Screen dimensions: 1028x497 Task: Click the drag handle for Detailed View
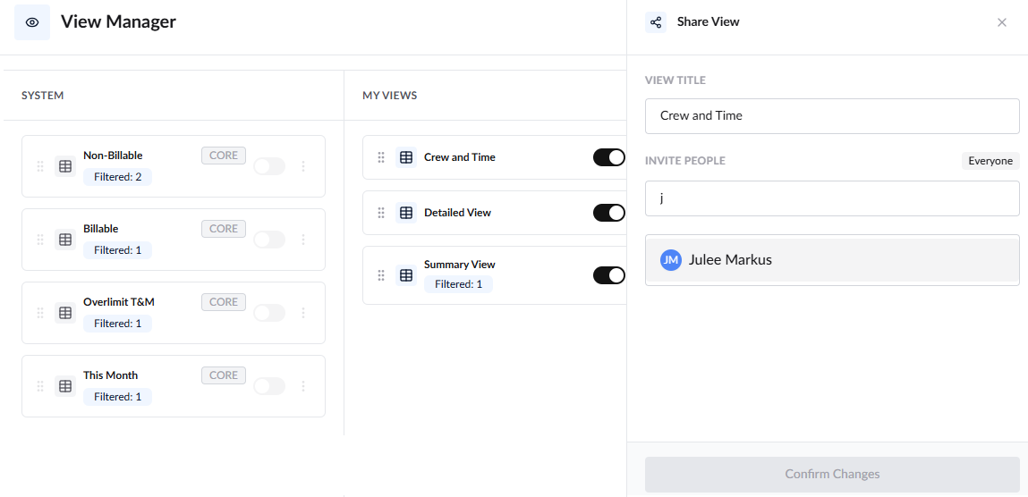click(x=381, y=213)
